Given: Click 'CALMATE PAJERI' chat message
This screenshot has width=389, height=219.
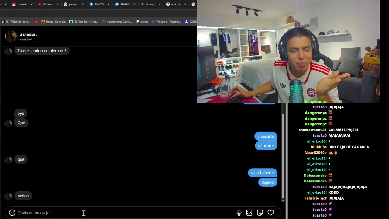Looking at the screenshot, I should (343, 130).
